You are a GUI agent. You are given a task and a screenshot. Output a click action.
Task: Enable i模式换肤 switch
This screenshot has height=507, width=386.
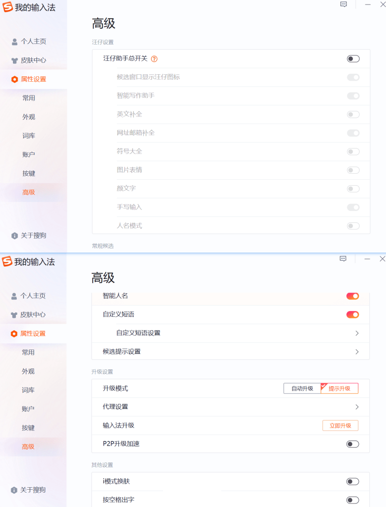click(352, 482)
